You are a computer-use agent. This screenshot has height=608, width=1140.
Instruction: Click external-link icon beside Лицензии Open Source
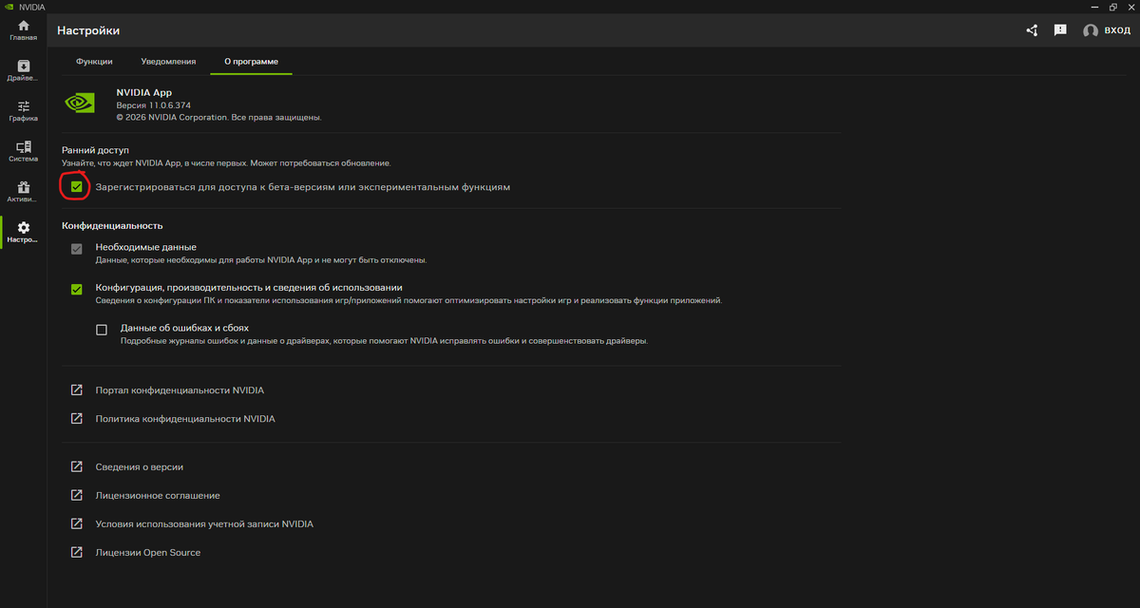(77, 553)
